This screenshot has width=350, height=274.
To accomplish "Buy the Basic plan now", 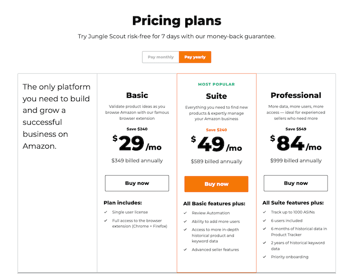I will tap(137, 183).
